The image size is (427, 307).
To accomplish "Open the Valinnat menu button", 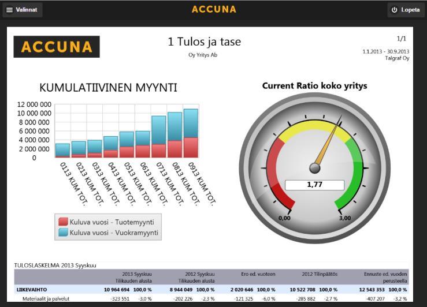I will (23, 10).
